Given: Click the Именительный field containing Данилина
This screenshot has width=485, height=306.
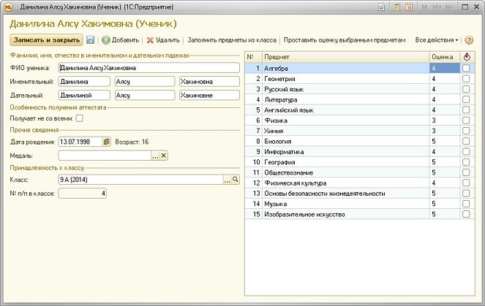Looking at the screenshot, I should (84, 82).
